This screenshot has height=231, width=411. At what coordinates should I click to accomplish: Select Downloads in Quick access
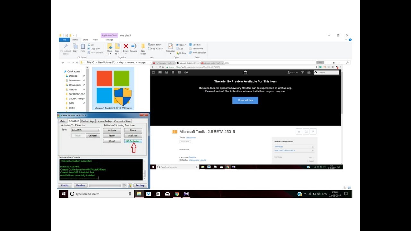pos(75,85)
